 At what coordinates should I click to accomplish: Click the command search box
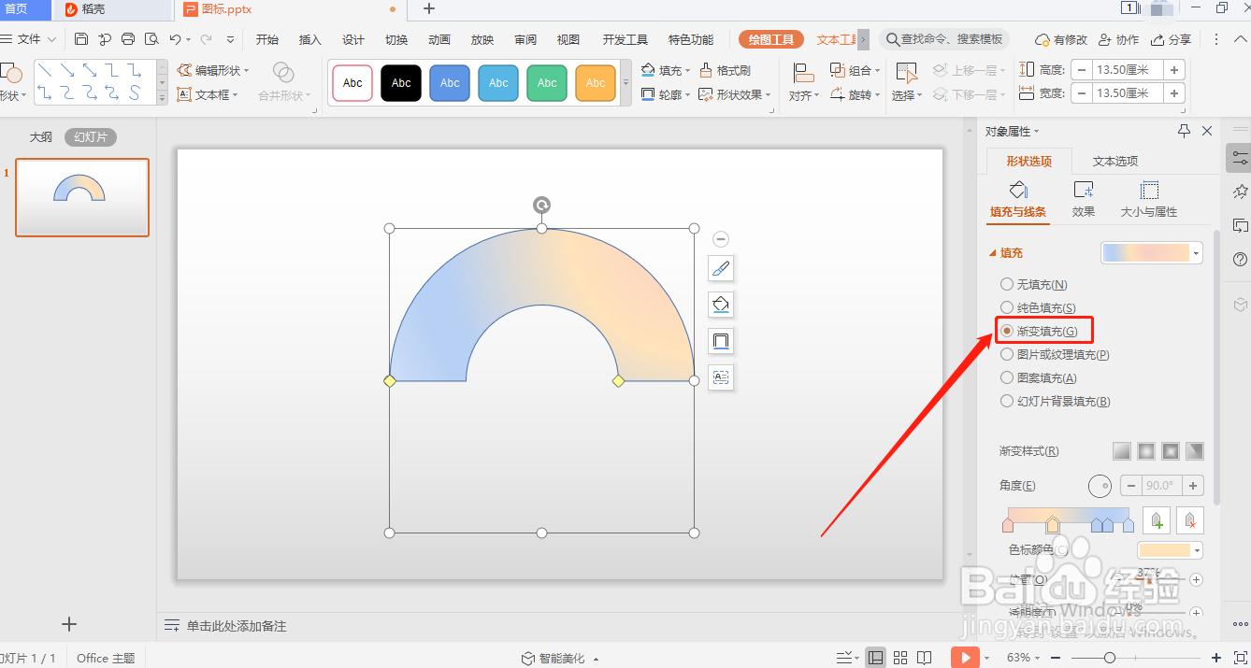[945, 39]
